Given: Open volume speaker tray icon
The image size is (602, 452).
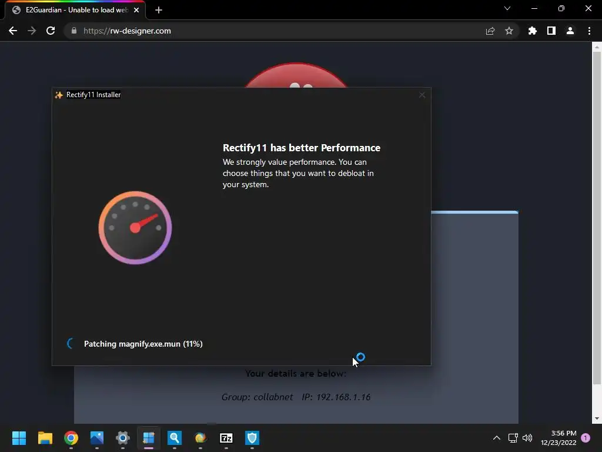Looking at the screenshot, I should pos(527,438).
